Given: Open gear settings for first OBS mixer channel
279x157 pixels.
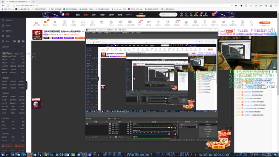Looking at the screenshot, I should (x=175, y=128).
